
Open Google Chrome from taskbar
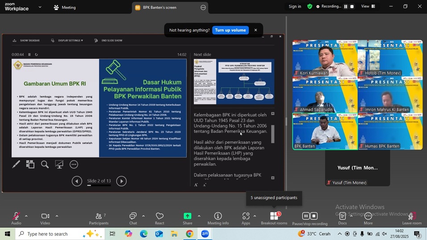coord(189,234)
